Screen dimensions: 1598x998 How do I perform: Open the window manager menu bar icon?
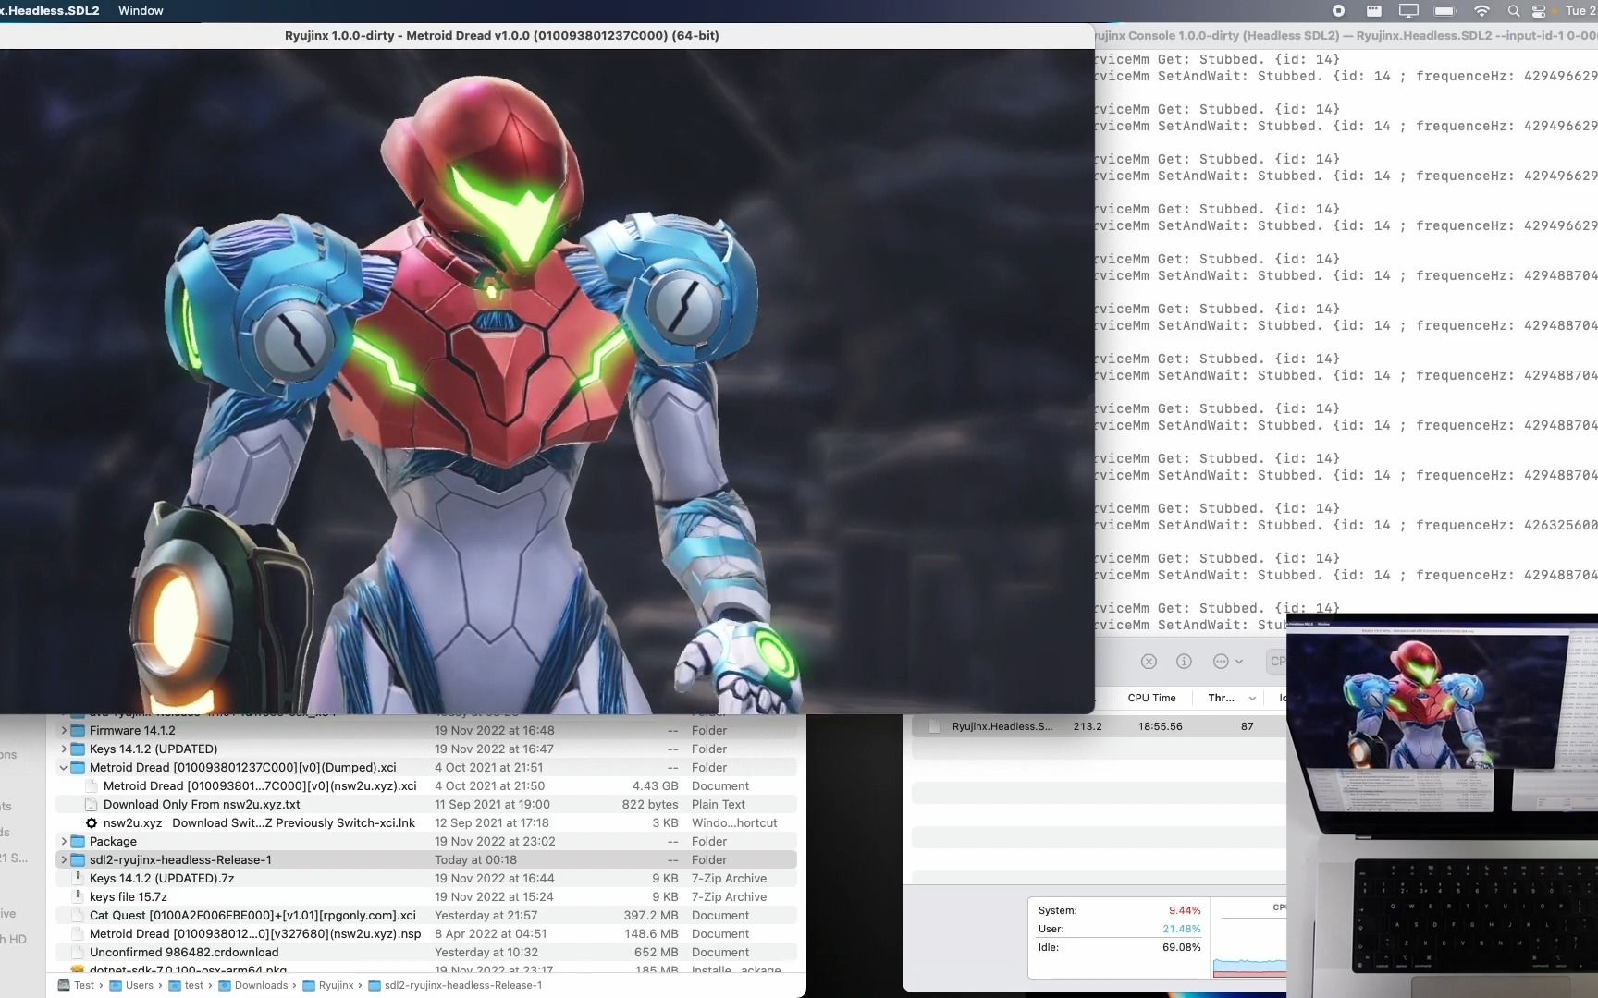click(1373, 11)
